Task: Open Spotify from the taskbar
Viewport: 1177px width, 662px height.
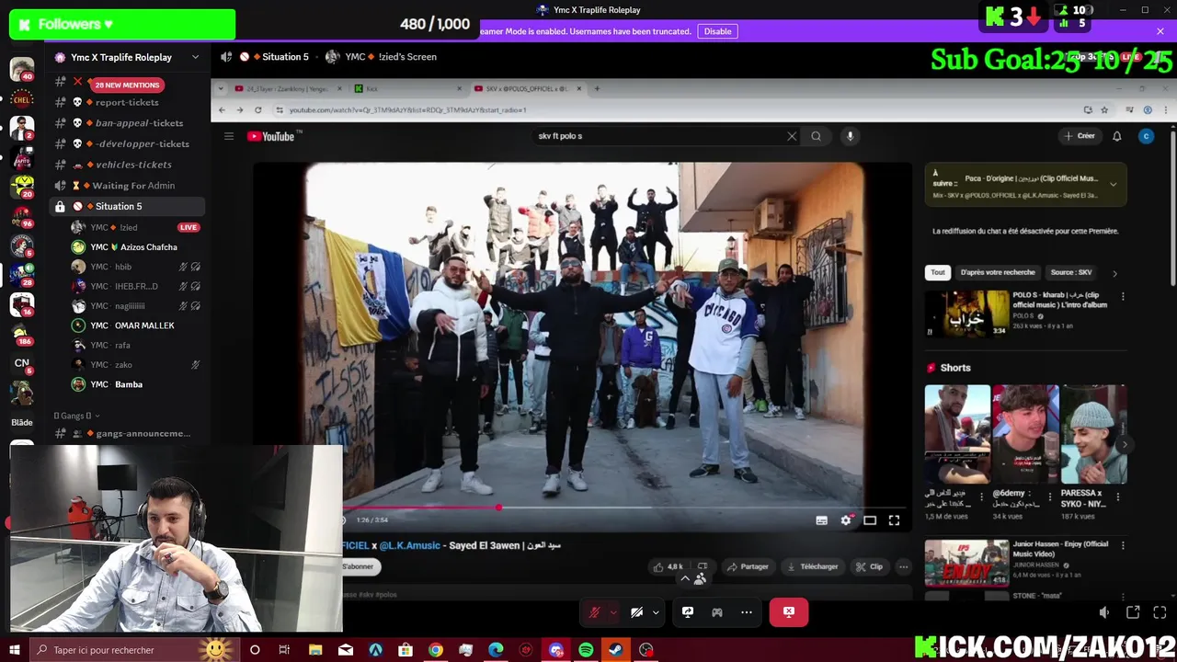Action: (586, 650)
